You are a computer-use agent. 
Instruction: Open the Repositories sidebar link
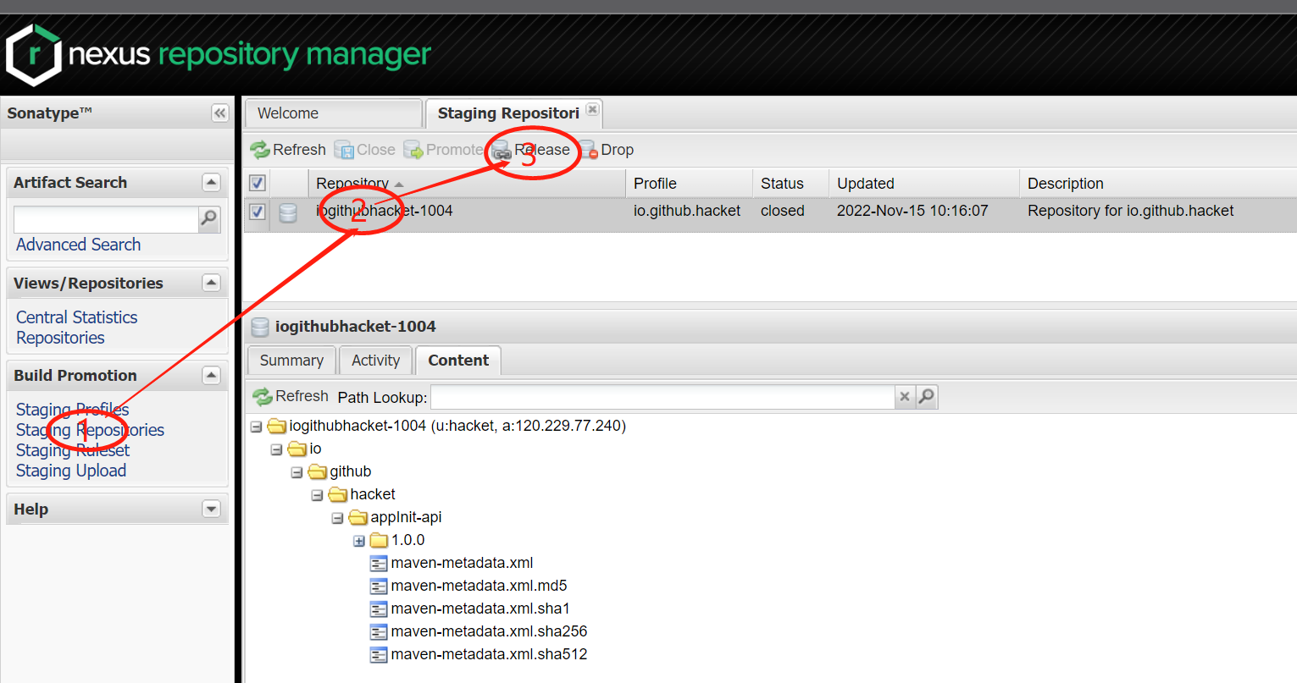point(60,338)
